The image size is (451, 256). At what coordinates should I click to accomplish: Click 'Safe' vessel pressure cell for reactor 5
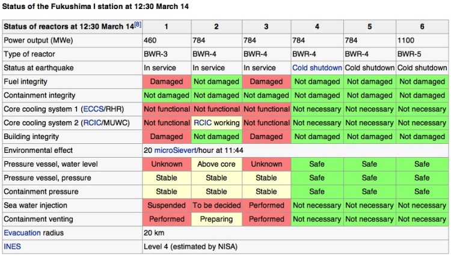[x=370, y=178]
